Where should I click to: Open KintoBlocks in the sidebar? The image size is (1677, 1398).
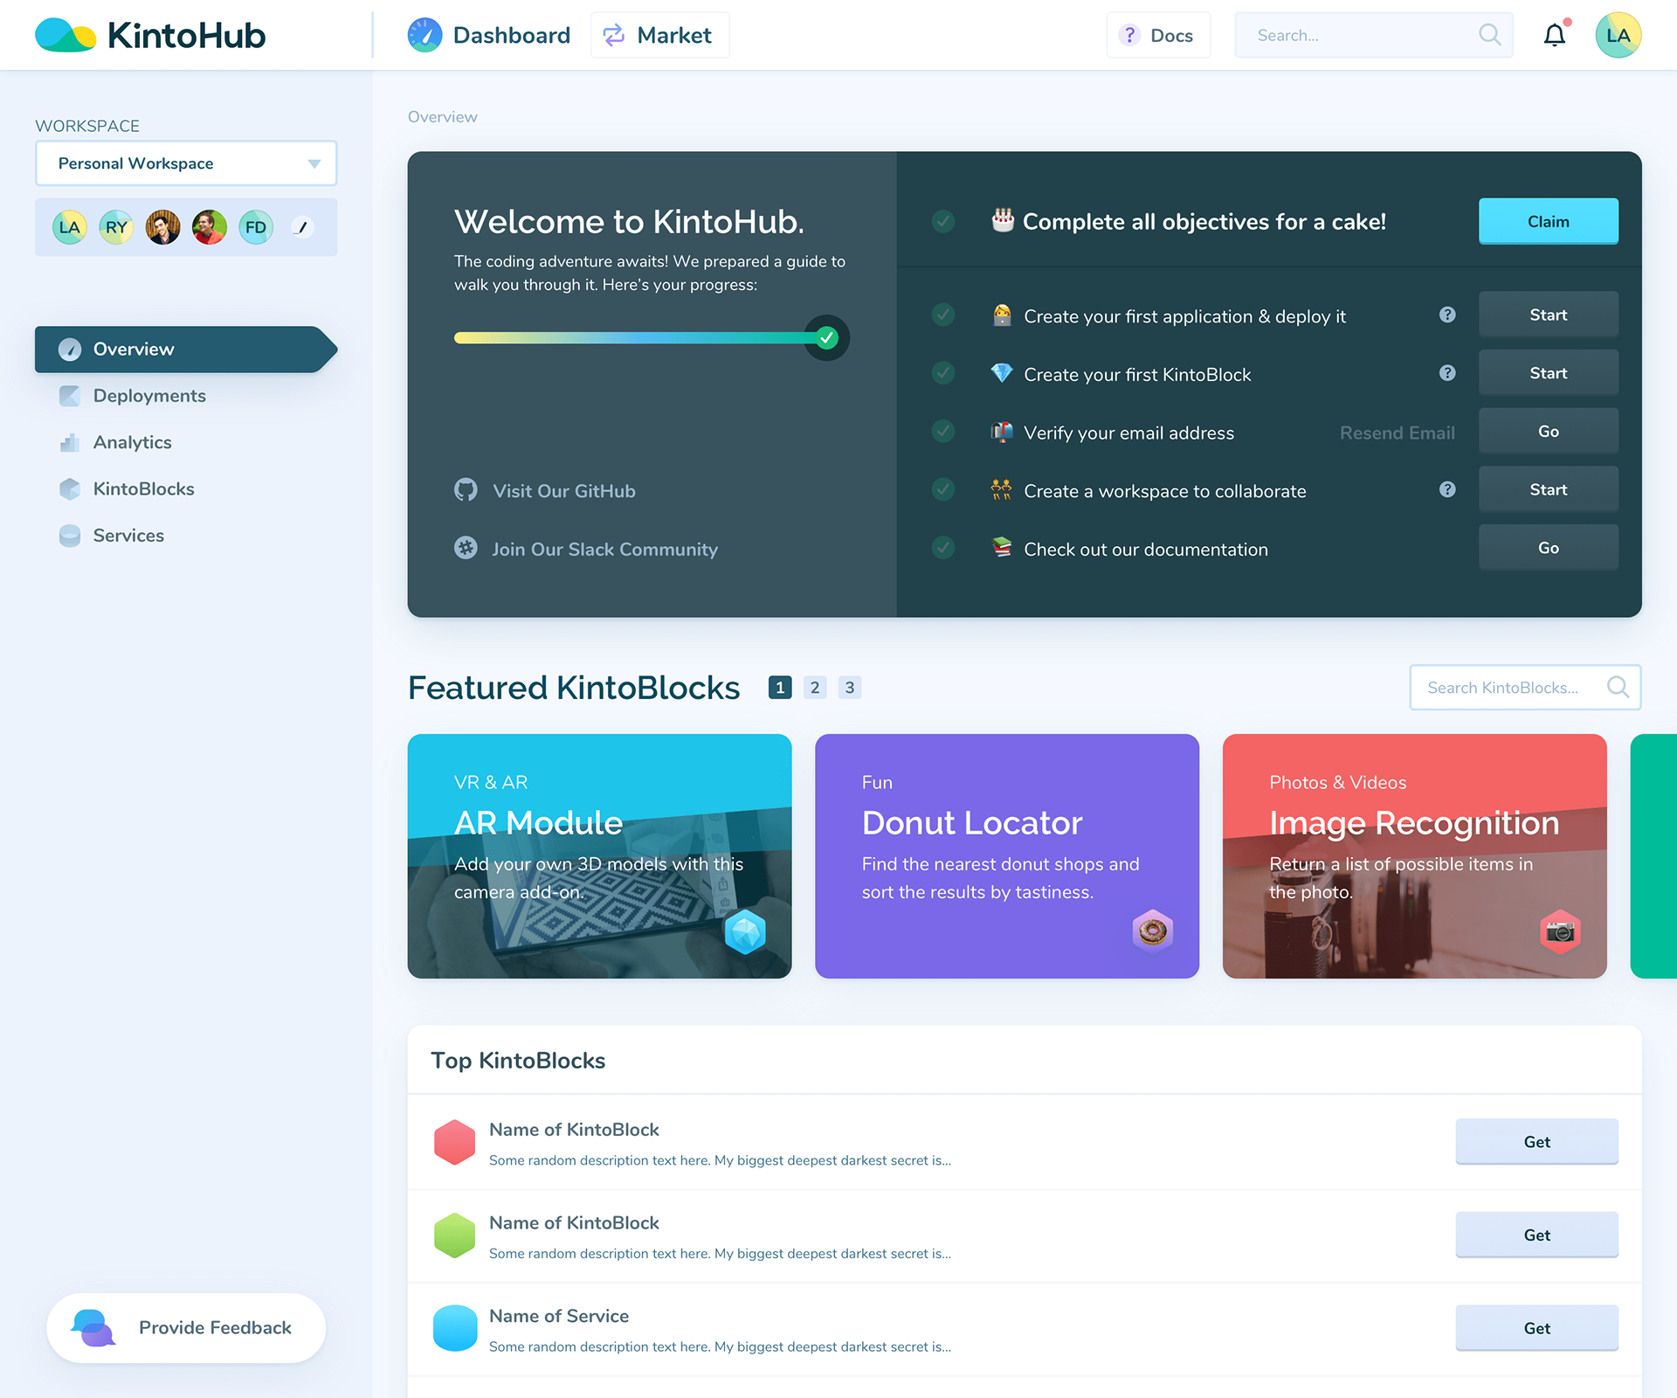(127, 489)
